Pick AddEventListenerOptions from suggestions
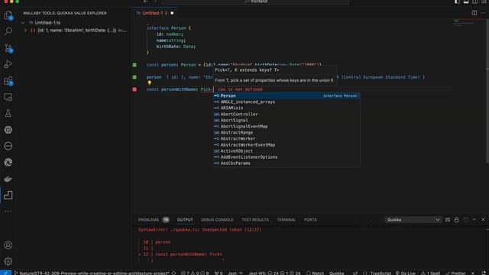 pyautogui.click(x=287, y=157)
